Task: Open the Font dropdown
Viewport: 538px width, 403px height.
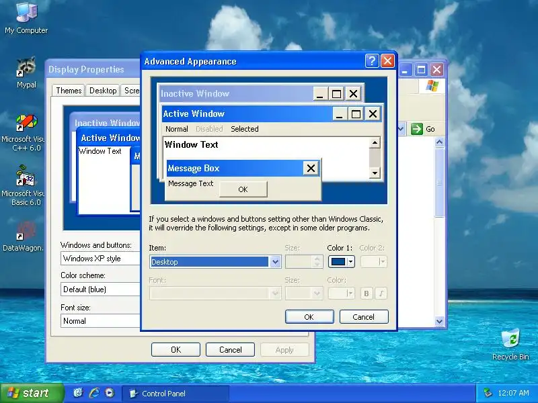Action: 215,294
